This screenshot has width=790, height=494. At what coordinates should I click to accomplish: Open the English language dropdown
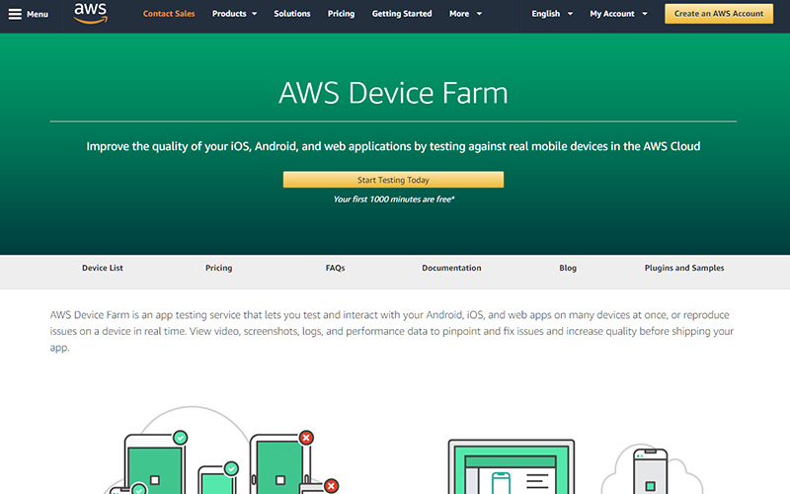click(x=552, y=14)
